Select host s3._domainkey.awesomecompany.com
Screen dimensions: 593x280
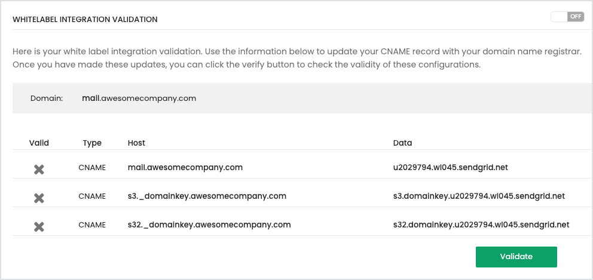point(207,196)
